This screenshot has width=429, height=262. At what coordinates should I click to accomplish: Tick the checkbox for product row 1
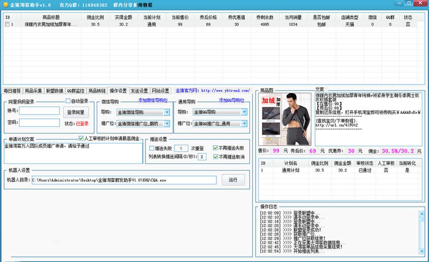[x=7, y=24]
